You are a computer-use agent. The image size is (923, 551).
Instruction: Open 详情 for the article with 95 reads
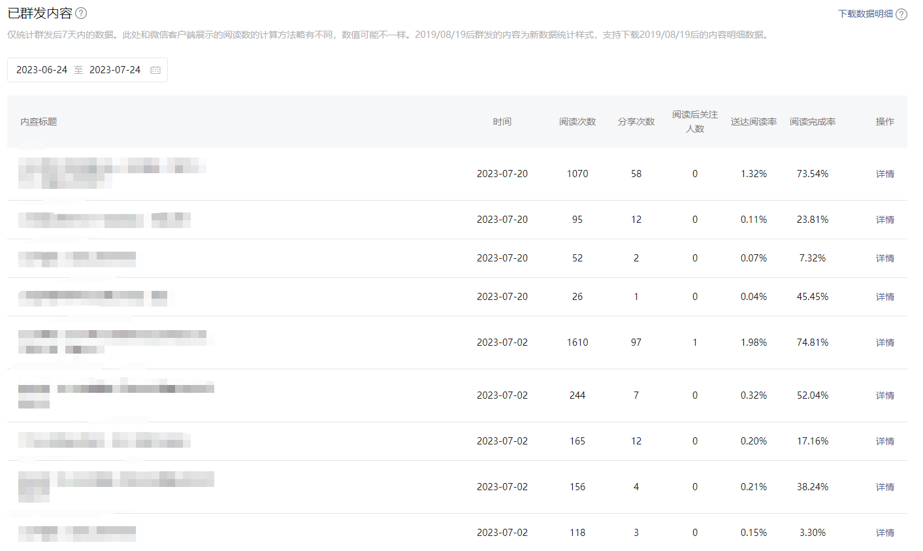pyautogui.click(x=884, y=220)
